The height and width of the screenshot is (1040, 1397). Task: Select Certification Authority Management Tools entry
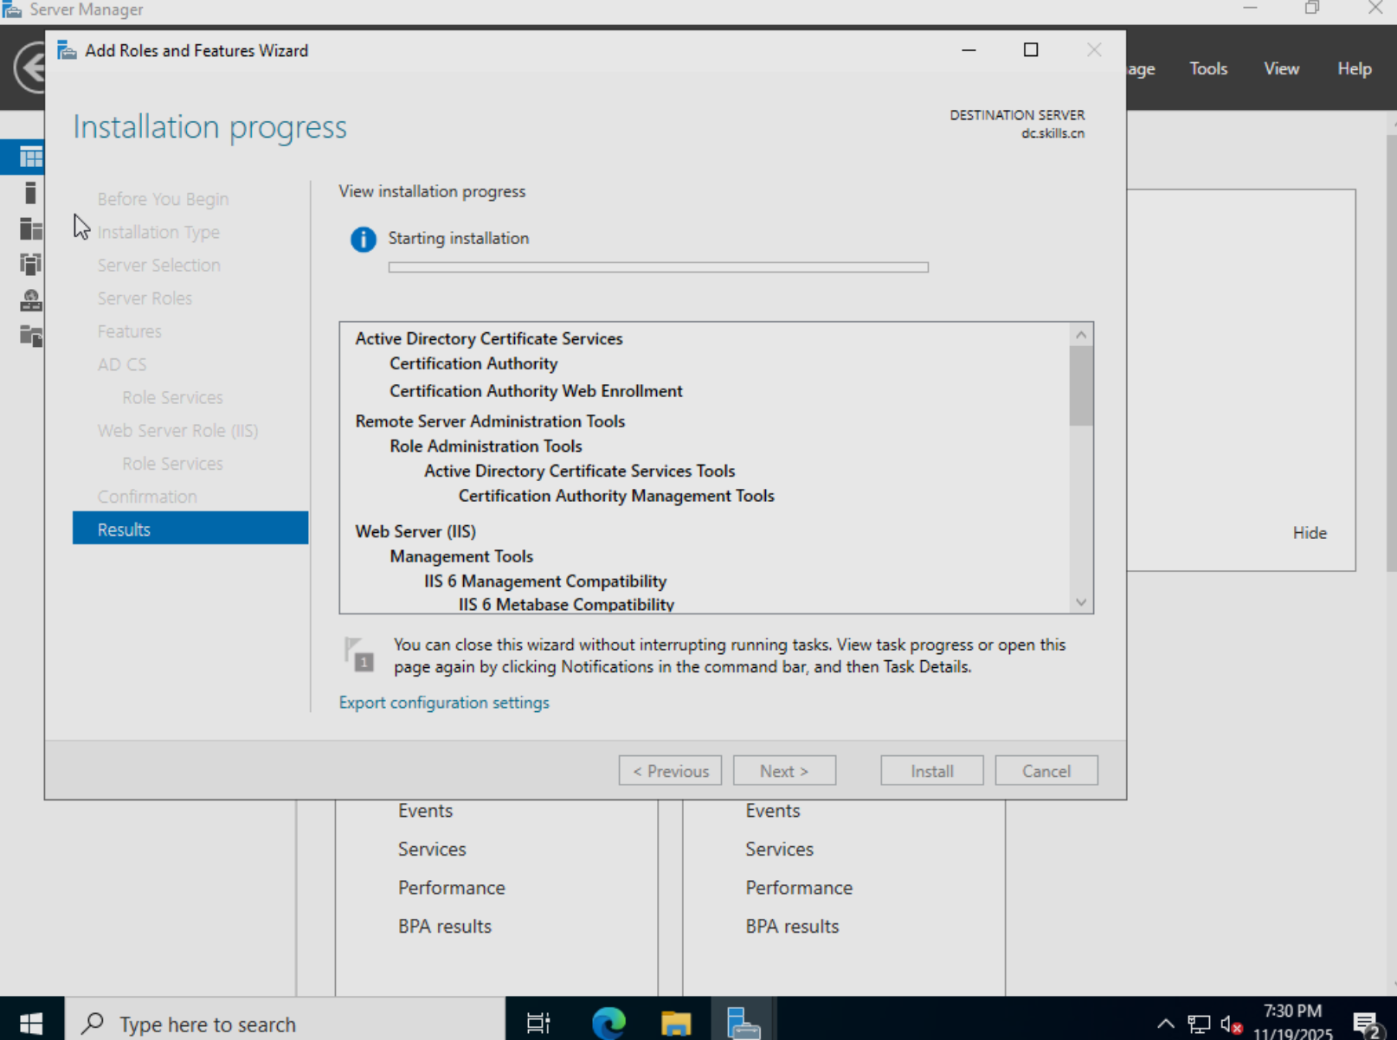coord(616,496)
